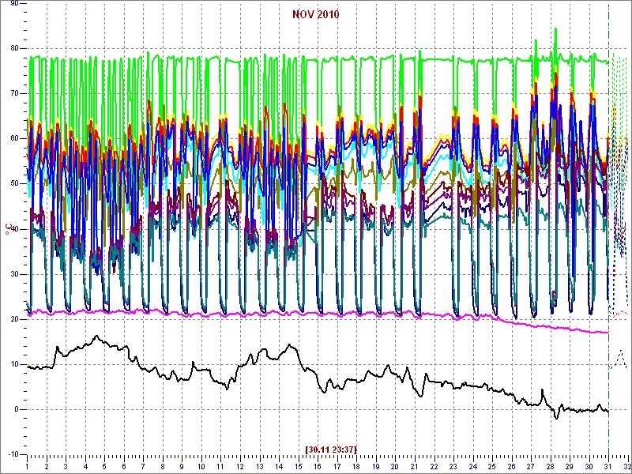The image size is (632, 474).
Task: Click y-axis value 70
Action: tap(14, 93)
